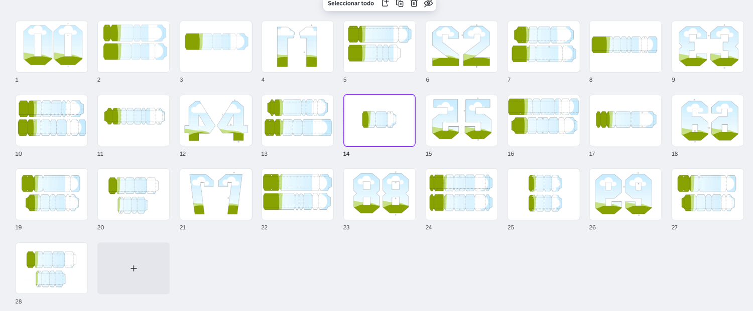This screenshot has height=311, width=753.
Task: Click the duplicate page icon
Action: coord(400,3)
